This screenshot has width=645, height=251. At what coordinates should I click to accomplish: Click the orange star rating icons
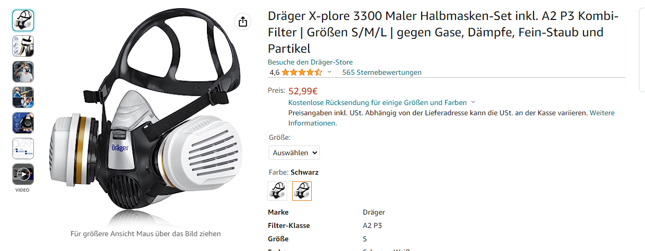(x=302, y=72)
